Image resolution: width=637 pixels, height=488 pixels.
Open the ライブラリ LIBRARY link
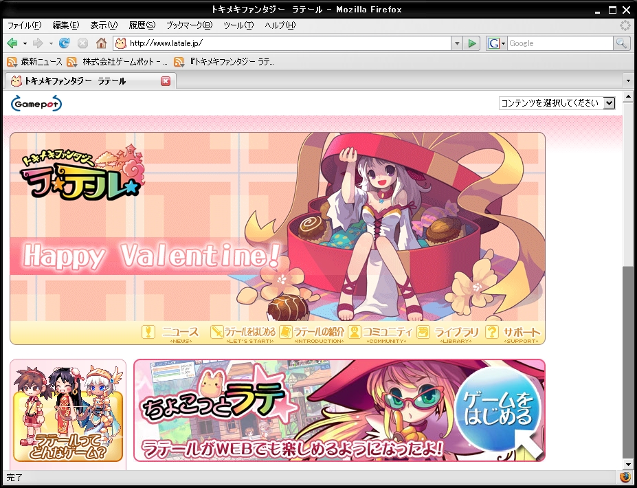point(456,334)
